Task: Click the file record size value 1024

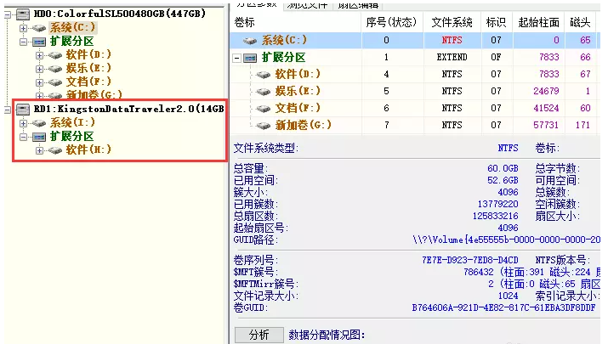Action: 508,296
